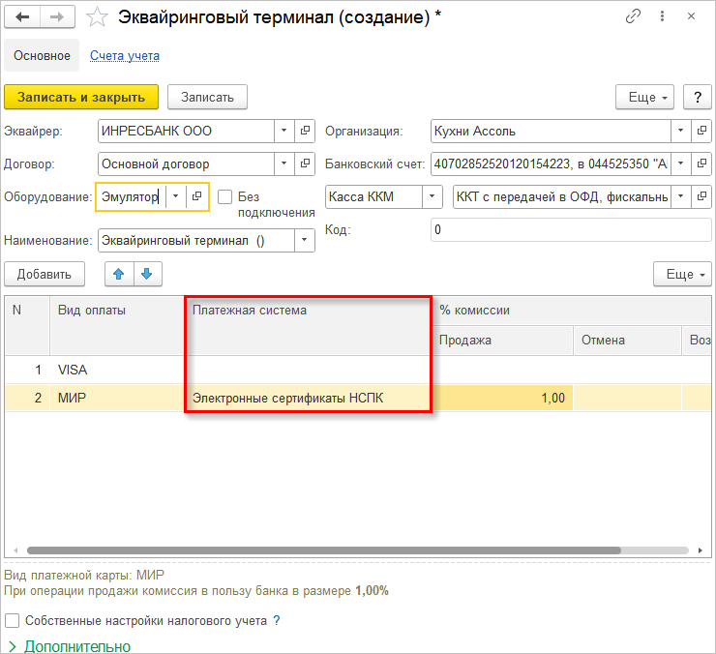This screenshot has height=654, width=716.
Task: Open the Счета учета tab link
Action: (125, 56)
